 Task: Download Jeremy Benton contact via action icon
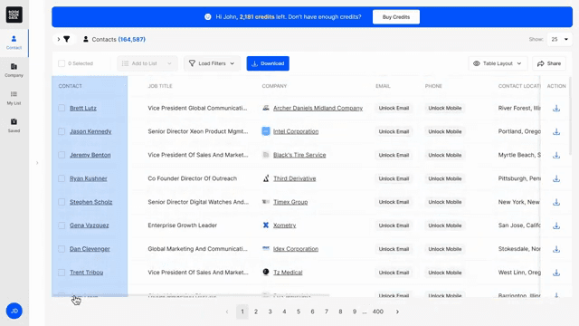(x=556, y=155)
